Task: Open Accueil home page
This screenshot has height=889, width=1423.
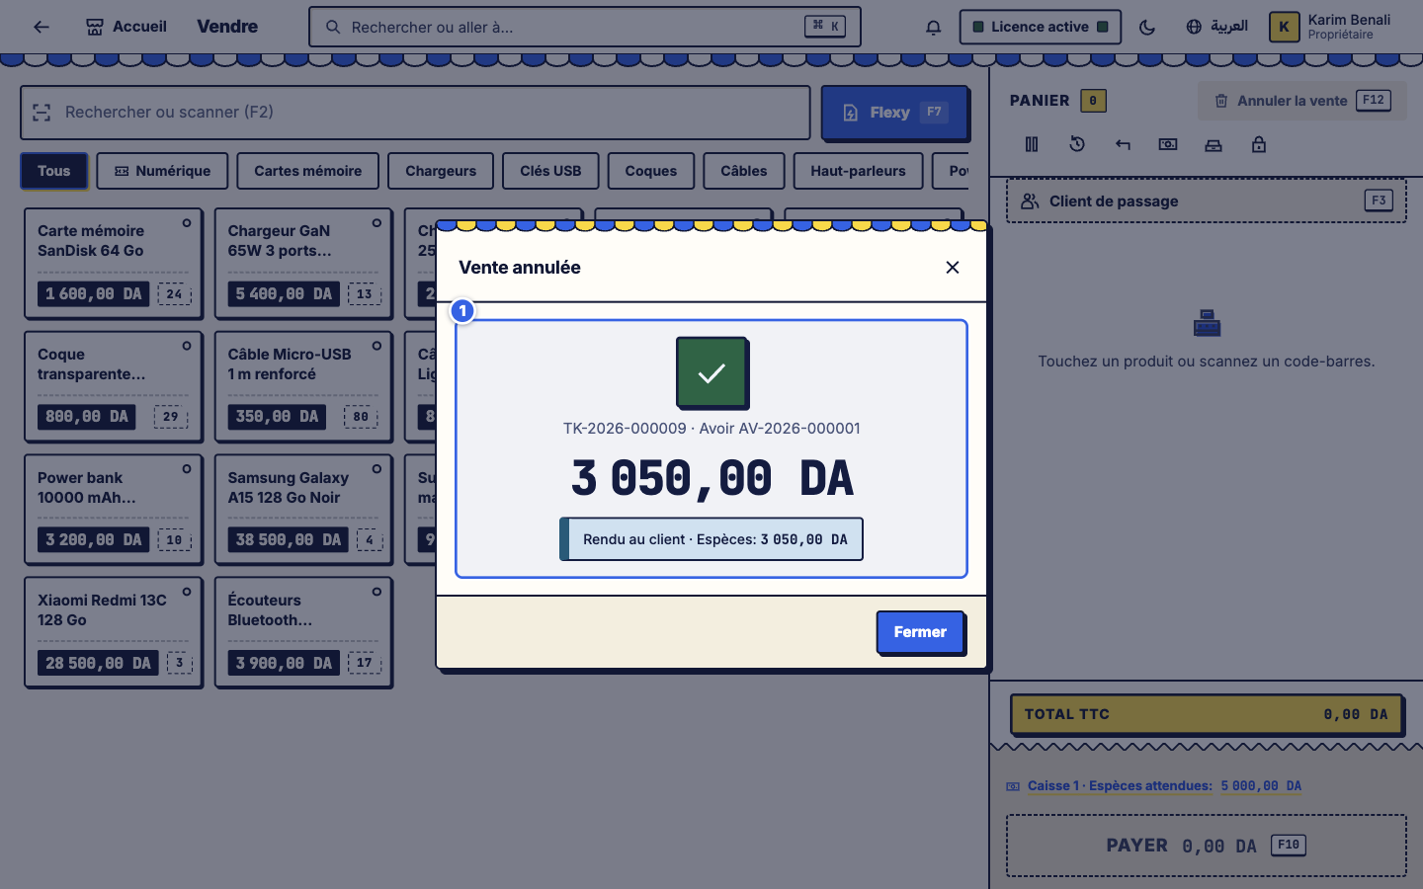Action: pyautogui.click(x=126, y=27)
